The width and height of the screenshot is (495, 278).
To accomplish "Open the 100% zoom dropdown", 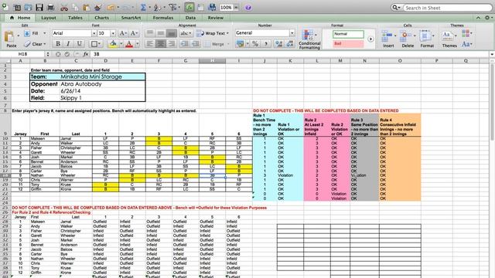I will 236,7.
